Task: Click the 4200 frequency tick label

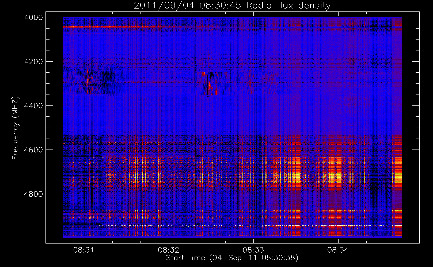Action: click(x=33, y=62)
